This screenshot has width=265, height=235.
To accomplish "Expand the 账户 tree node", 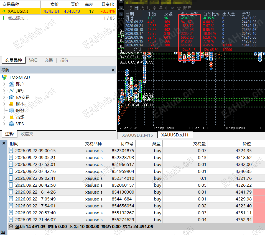I will [4, 84].
